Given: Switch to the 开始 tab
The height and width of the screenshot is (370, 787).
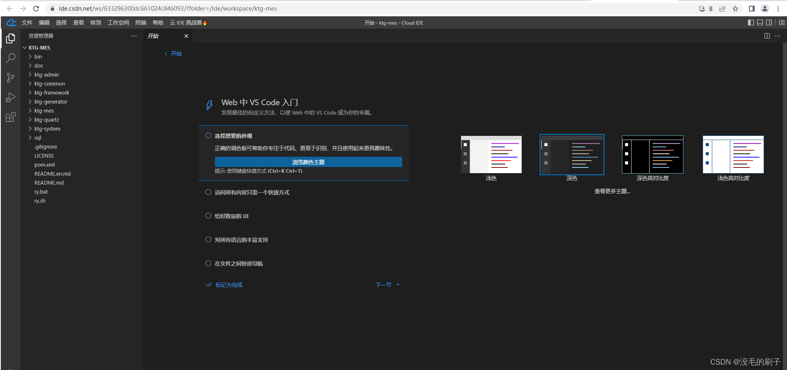Looking at the screenshot, I should (154, 36).
